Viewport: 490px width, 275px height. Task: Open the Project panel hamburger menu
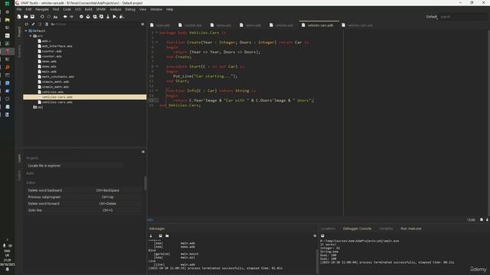[143, 24]
